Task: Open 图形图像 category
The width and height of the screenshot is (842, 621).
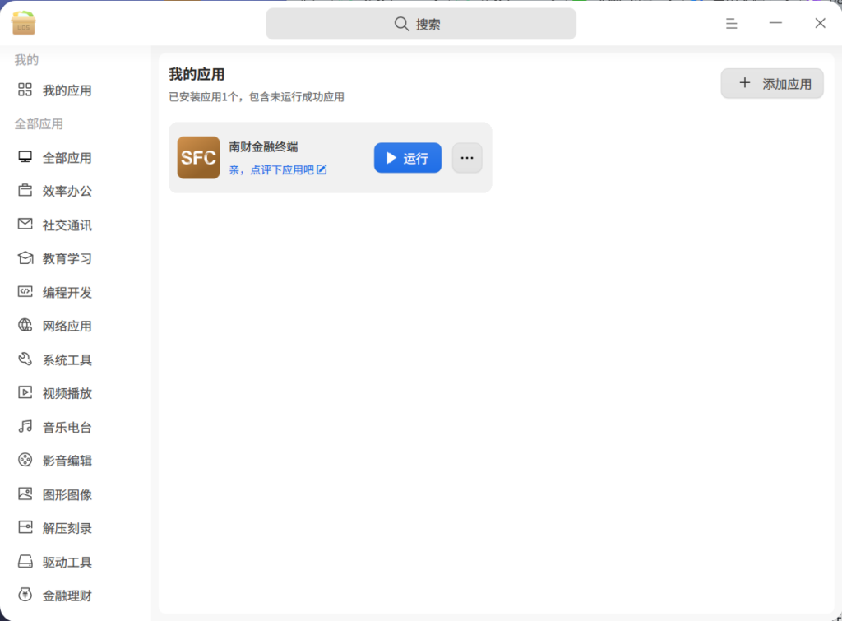Action: pos(67,495)
